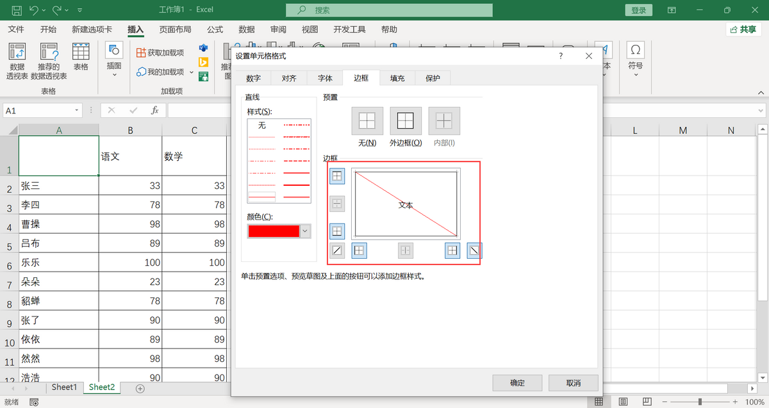Click the red line color swatch

[x=274, y=231]
